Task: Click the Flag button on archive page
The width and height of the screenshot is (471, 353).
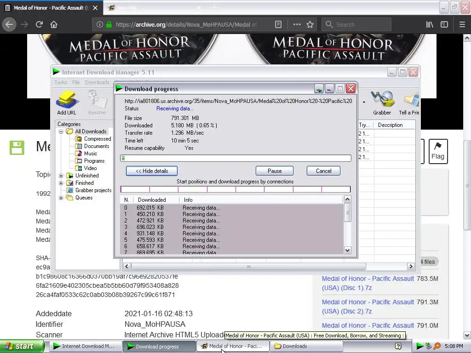Action: point(438,151)
